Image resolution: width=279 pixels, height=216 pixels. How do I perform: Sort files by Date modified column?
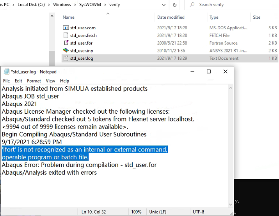[171, 17]
